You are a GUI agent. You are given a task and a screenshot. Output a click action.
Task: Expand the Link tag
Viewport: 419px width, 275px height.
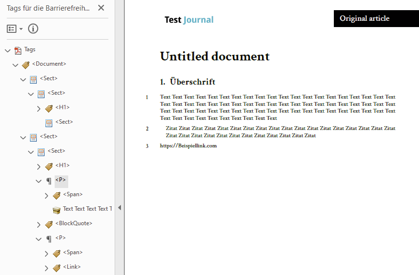(x=46, y=268)
